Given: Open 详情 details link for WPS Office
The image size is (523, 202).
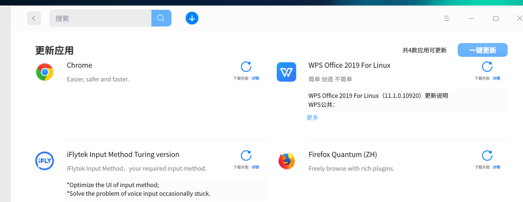Looking at the screenshot, I should coord(496,78).
